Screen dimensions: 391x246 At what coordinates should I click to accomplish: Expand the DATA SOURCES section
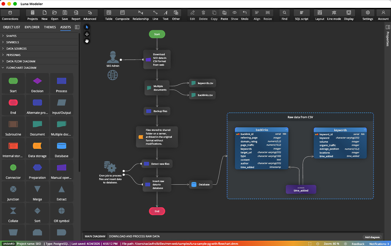(16, 48)
